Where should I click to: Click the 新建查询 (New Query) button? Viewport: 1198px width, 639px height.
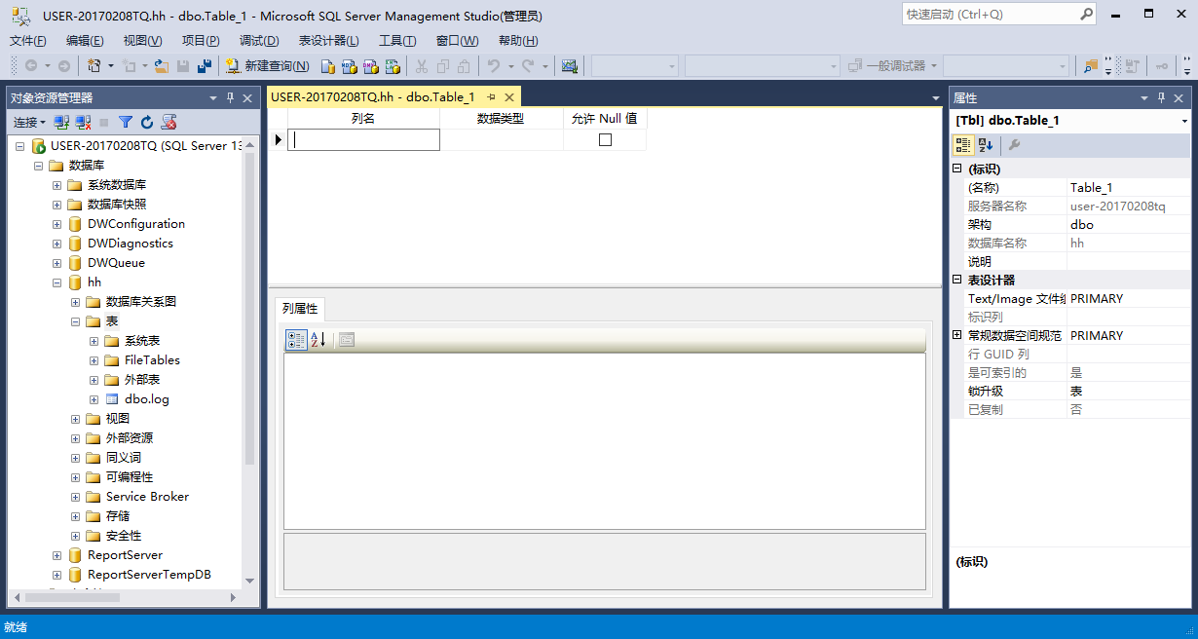(268, 66)
